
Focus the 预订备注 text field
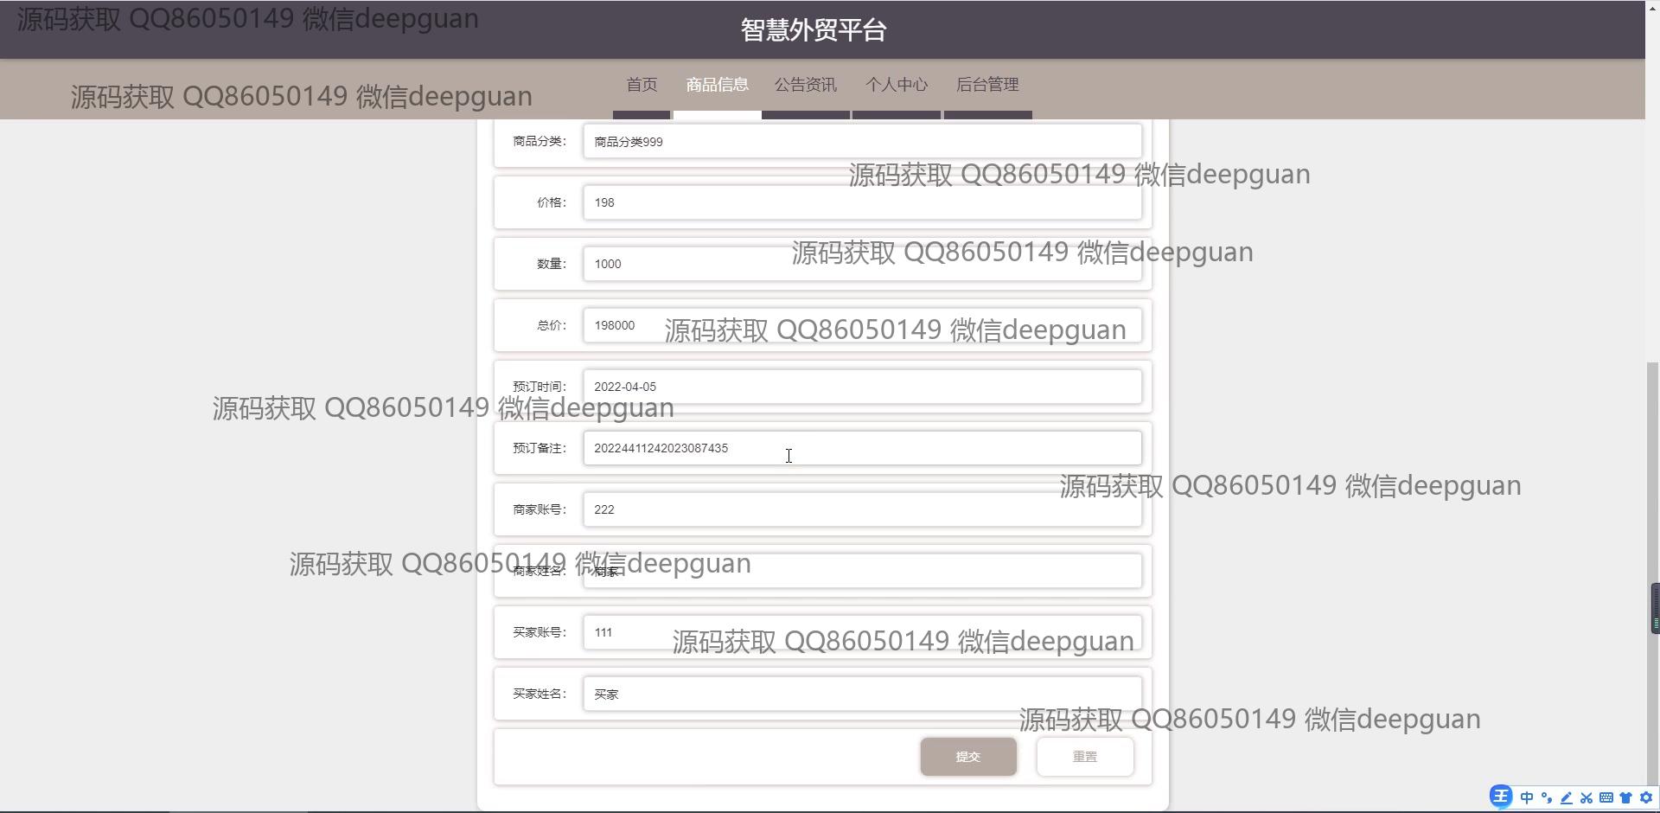click(861, 448)
